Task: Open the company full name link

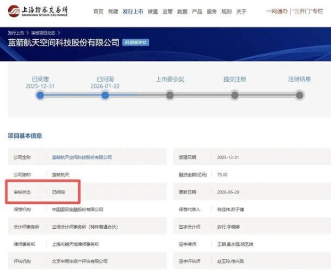Action: (82, 158)
